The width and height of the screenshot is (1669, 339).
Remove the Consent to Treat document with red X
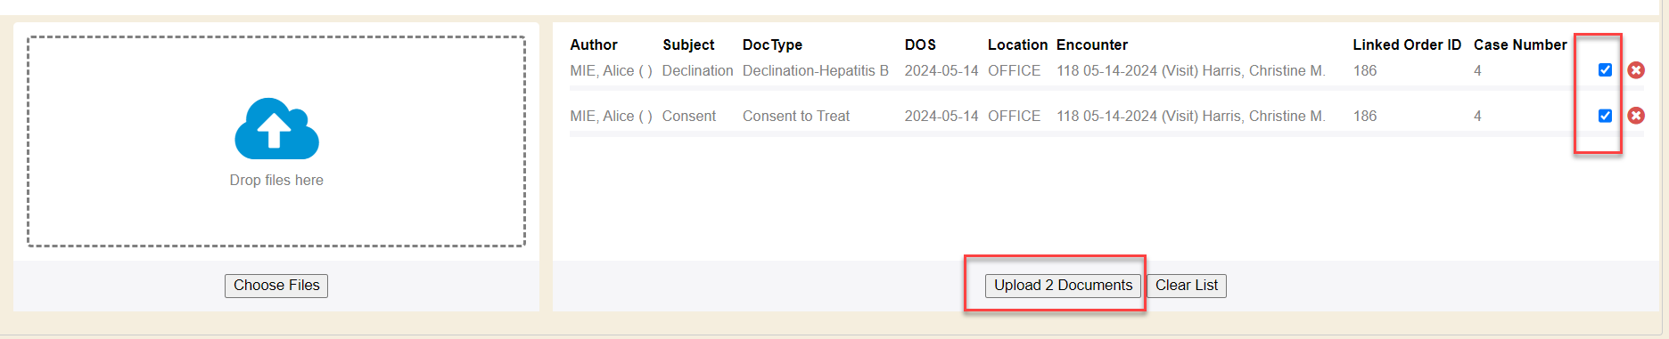[x=1636, y=116]
